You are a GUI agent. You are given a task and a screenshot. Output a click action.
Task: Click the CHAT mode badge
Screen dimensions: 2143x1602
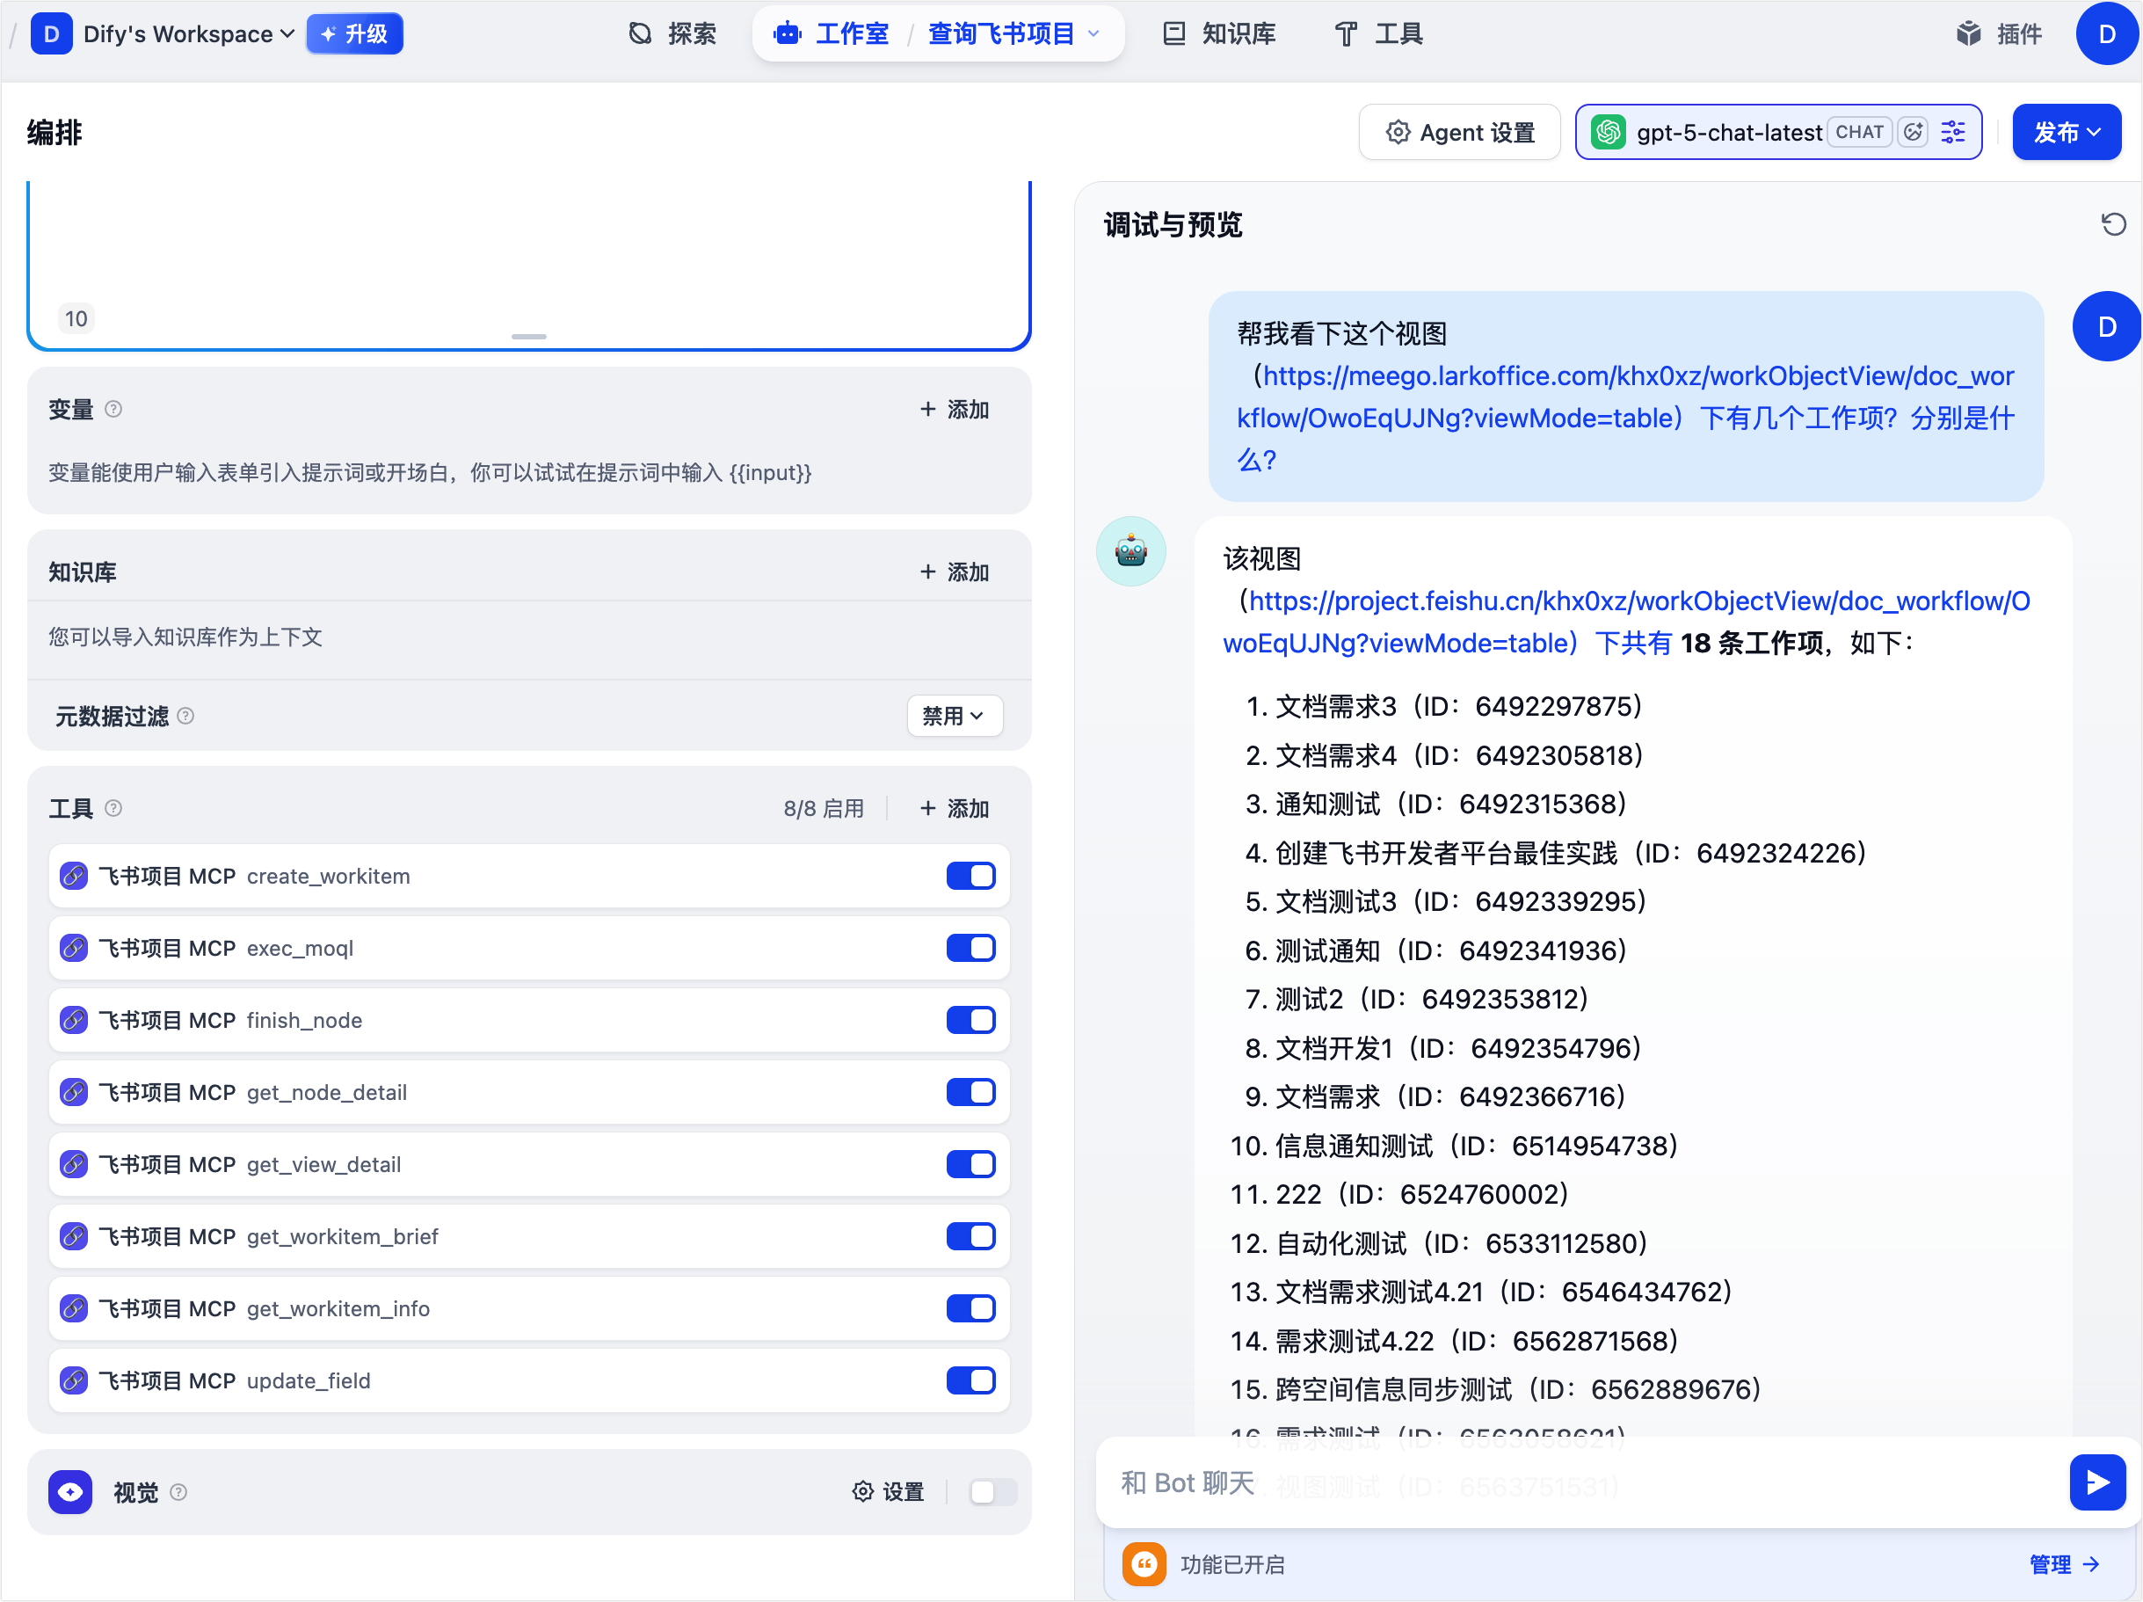click(1859, 132)
